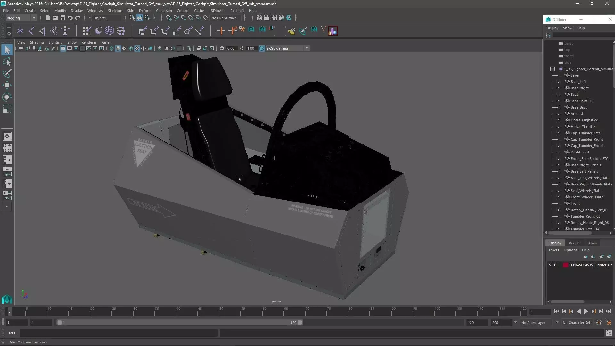Image resolution: width=615 pixels, height=346 pixels.
Task: Activate the Move tool
Action: (7, 85)
